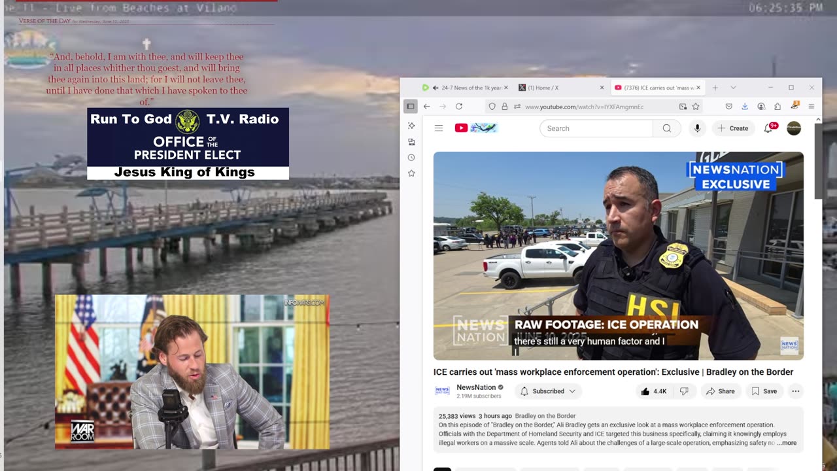
Task: Open more actions ellipsis for video
Action: pyautogui.click(x=795, y=391)
